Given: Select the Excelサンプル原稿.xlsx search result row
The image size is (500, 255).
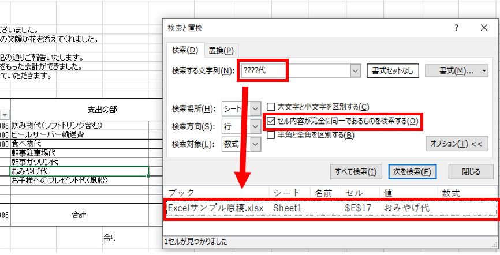Looking at the screenshot, I should pyautogui.click(x=331, y=207).
